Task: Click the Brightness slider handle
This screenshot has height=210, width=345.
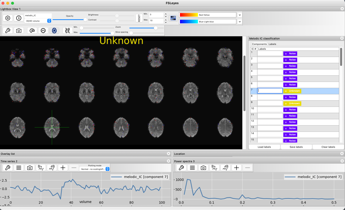Action: pos(117,16)
